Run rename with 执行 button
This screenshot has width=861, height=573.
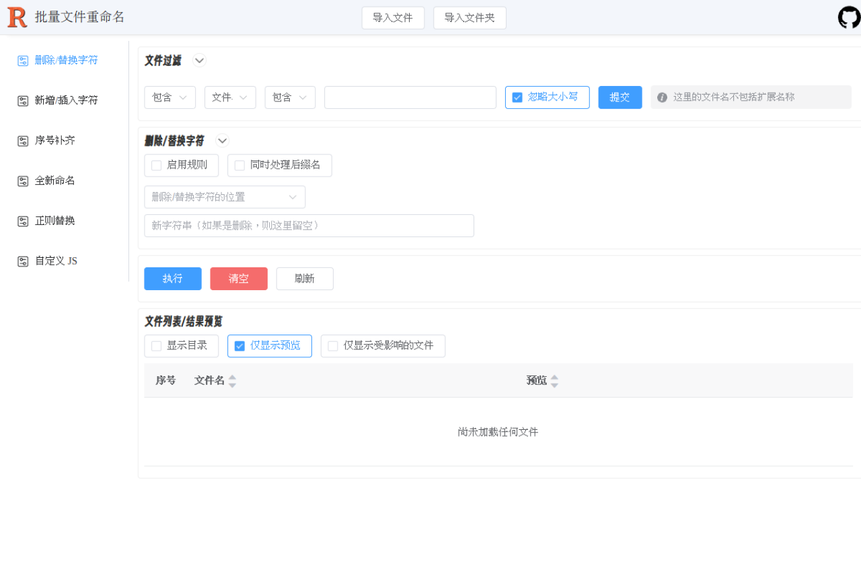(x=173, y=279)
